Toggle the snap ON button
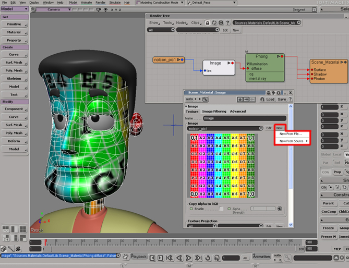Image resolution: width=349 pixels, height=268 pixels. pos(324,187)
